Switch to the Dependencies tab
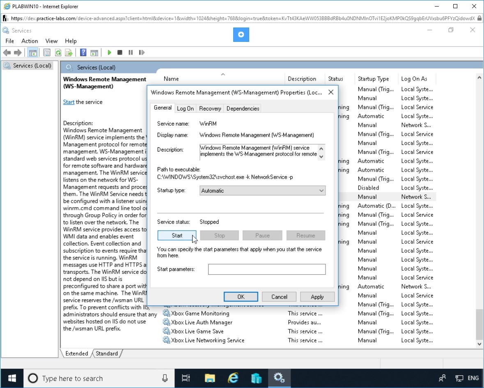This screenshot has height=388, width=484. pos(243,109)
